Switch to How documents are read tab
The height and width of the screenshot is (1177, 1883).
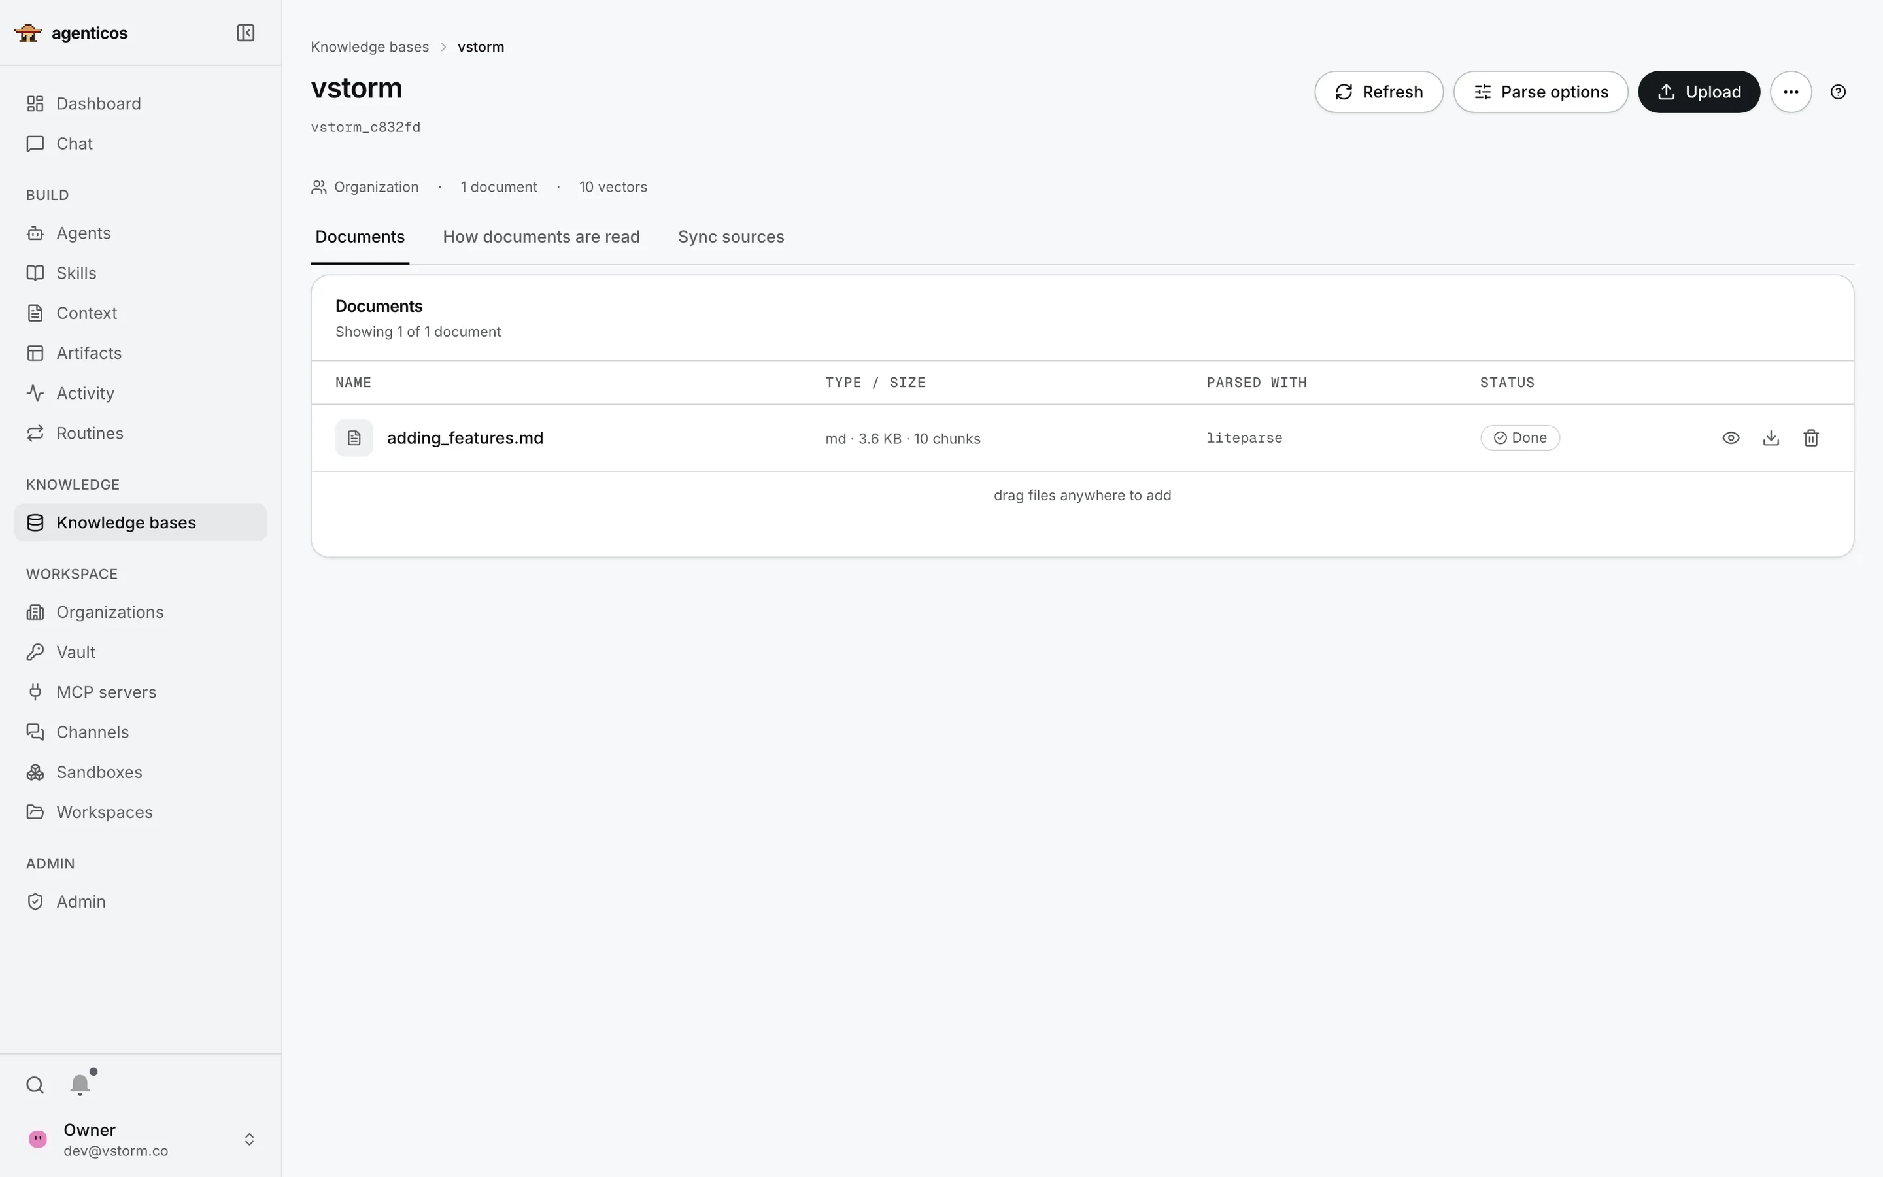click(541, 237)
